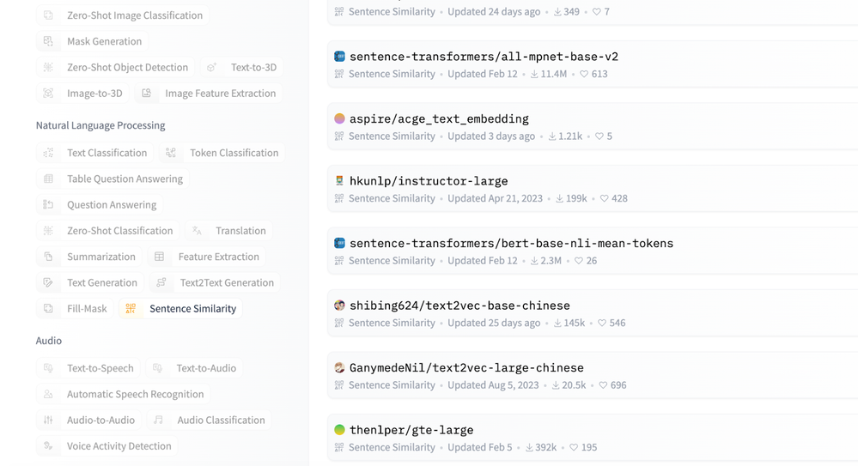Open sentence-transformers/bert-base-nli-mean-tokens model
This screenshot has width=858, height=466.
click(x=511, y=244)
